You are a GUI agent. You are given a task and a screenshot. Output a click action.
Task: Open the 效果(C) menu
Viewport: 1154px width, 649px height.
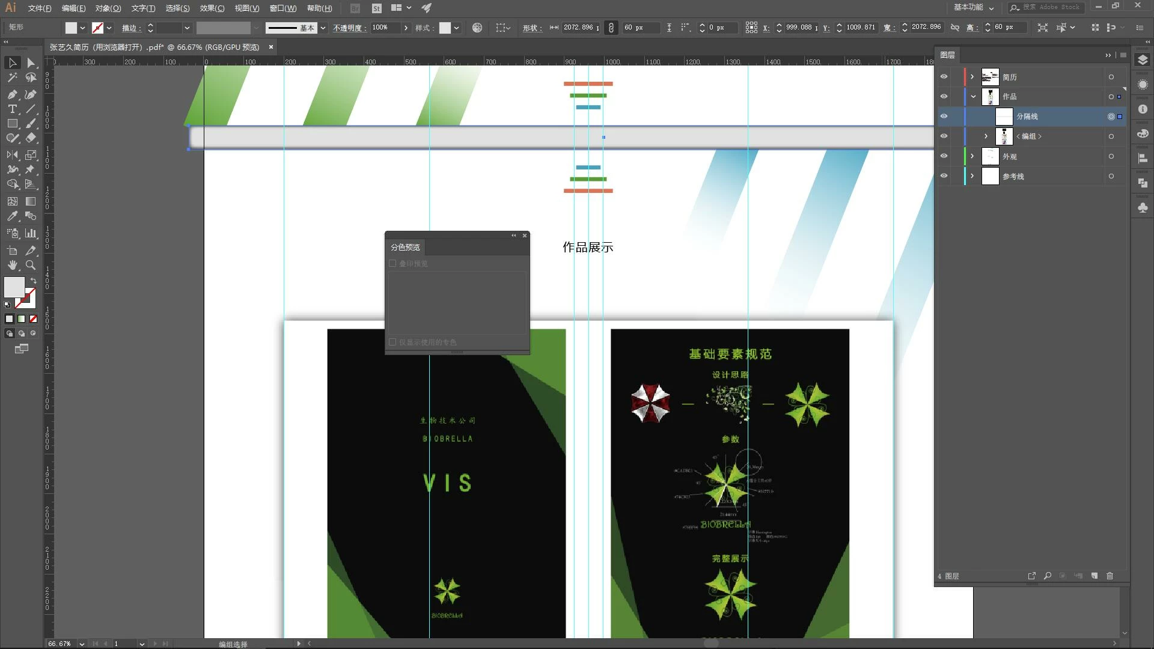coord(212,8)
